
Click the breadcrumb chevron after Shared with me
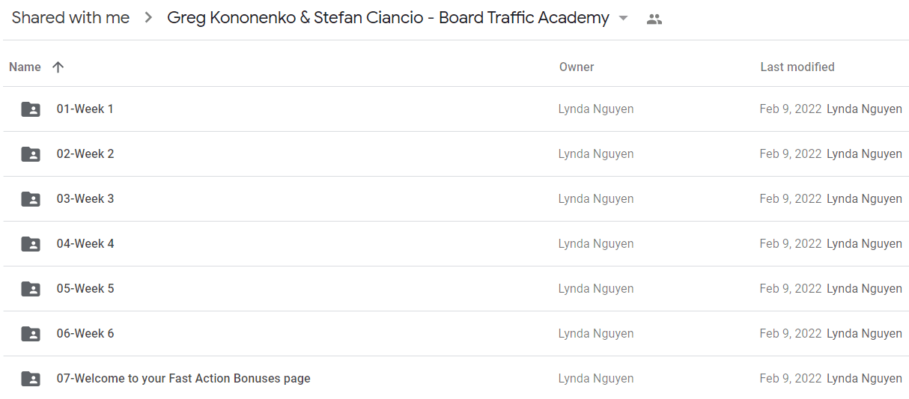(x=149, y=19)
